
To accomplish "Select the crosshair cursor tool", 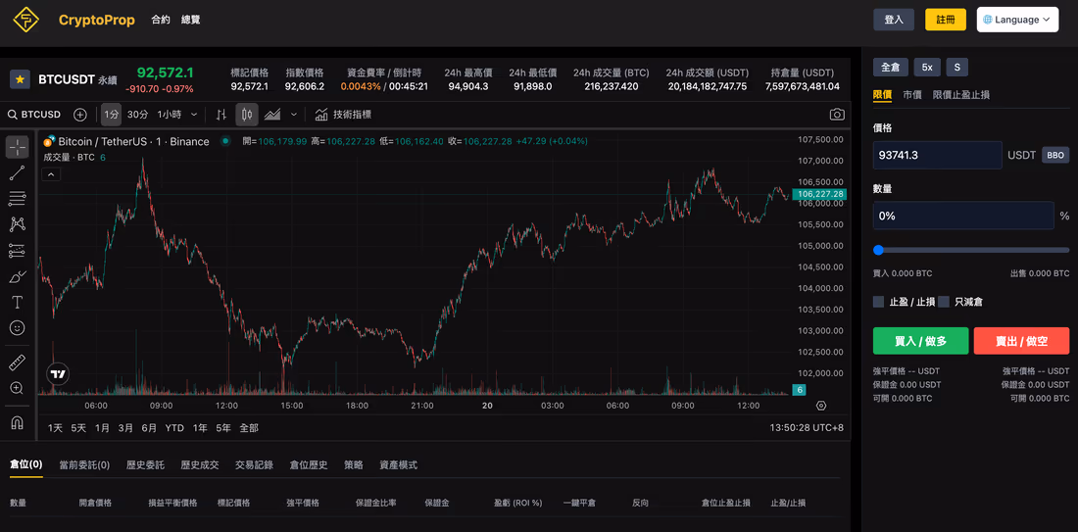I will coord(18,146).
